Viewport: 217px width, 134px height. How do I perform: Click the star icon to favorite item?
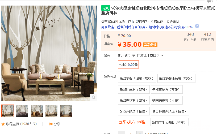[x=3, y=124]
